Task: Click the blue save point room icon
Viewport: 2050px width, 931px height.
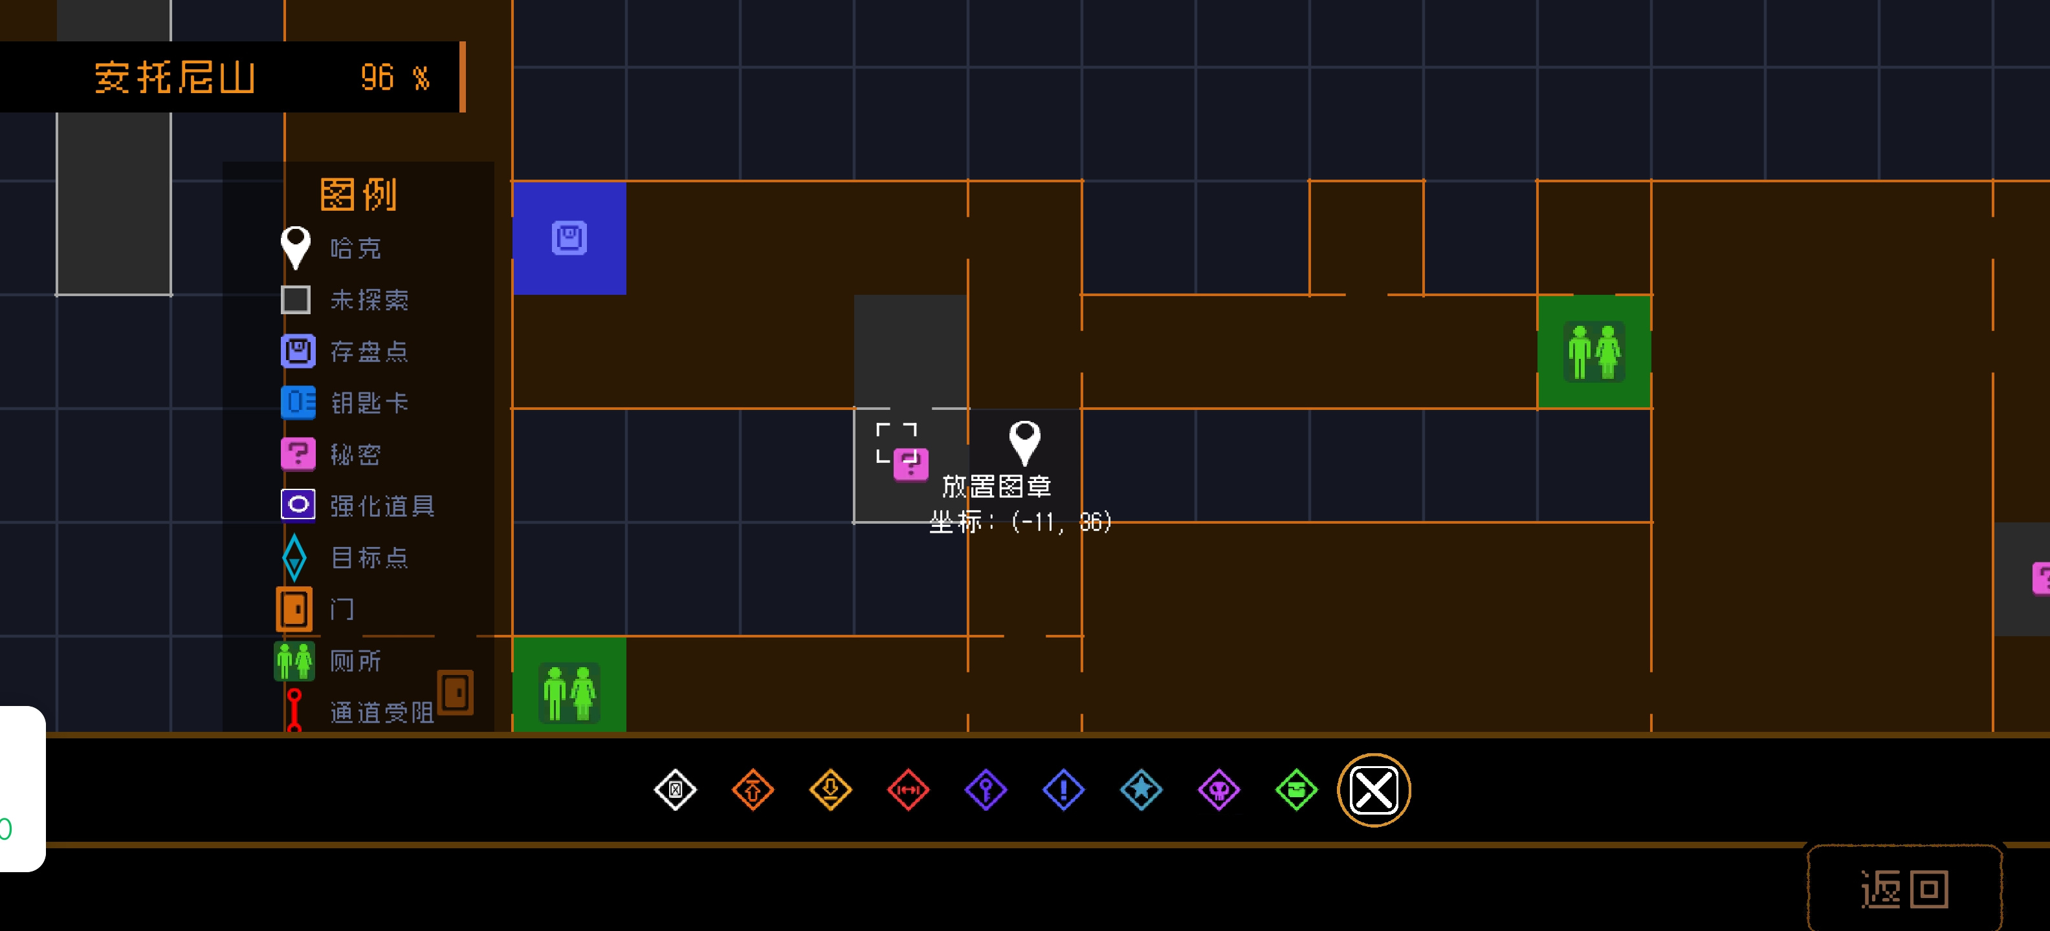Action: click(x=570, y=239)
